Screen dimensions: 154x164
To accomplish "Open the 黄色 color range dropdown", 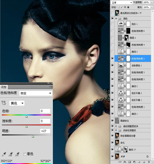I will [x=17, y=103].
